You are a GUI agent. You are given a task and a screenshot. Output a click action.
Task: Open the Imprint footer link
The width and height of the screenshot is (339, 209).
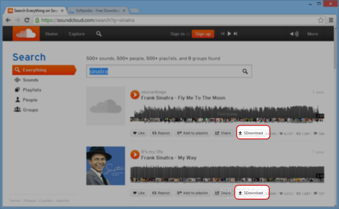(x=63, y=201)
